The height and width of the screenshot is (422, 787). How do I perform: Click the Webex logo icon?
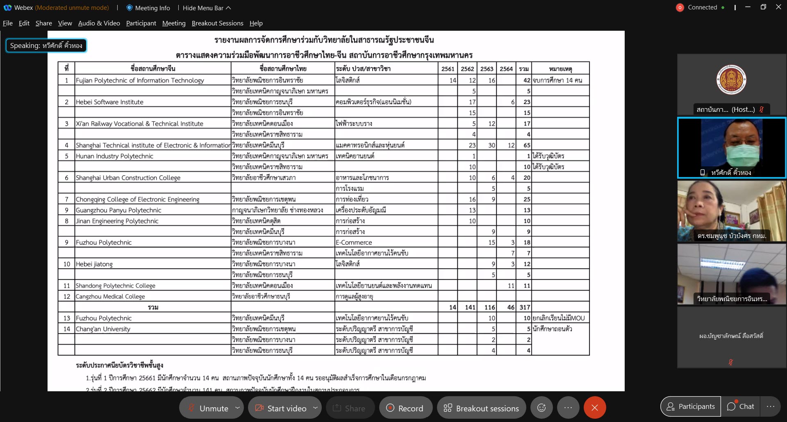point(7,8)
